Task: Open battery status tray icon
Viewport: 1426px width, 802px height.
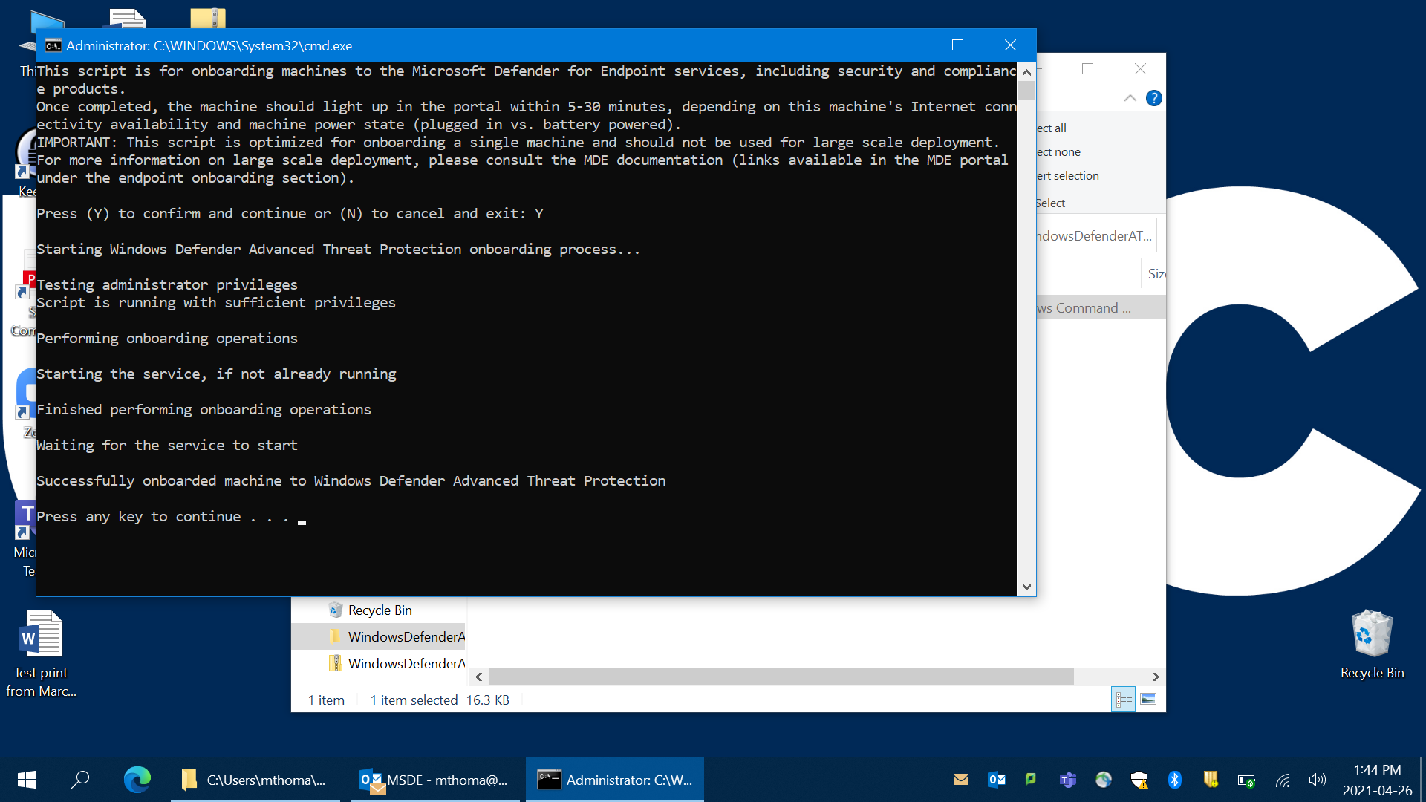Action: [1246, 780]
